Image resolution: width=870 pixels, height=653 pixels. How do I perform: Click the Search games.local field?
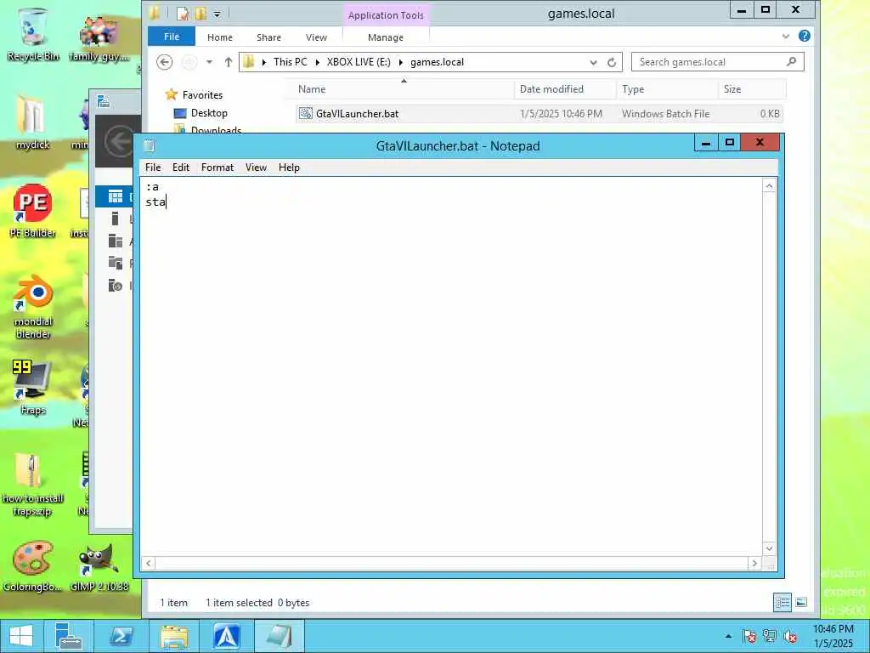coord(717,62)
